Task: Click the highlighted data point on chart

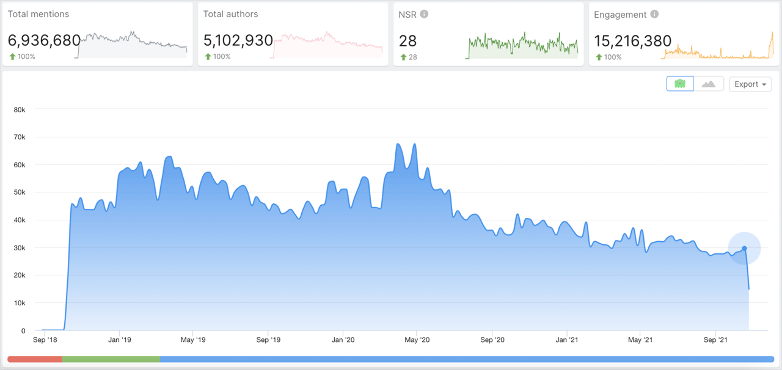Action: [x=744, y=248]
